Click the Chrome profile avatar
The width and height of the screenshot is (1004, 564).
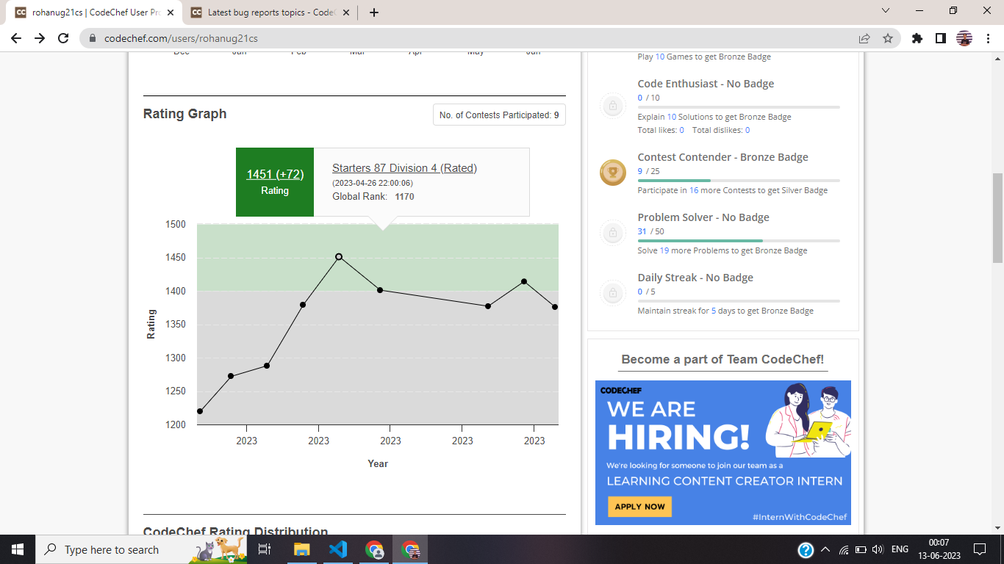tap(964, 38)
